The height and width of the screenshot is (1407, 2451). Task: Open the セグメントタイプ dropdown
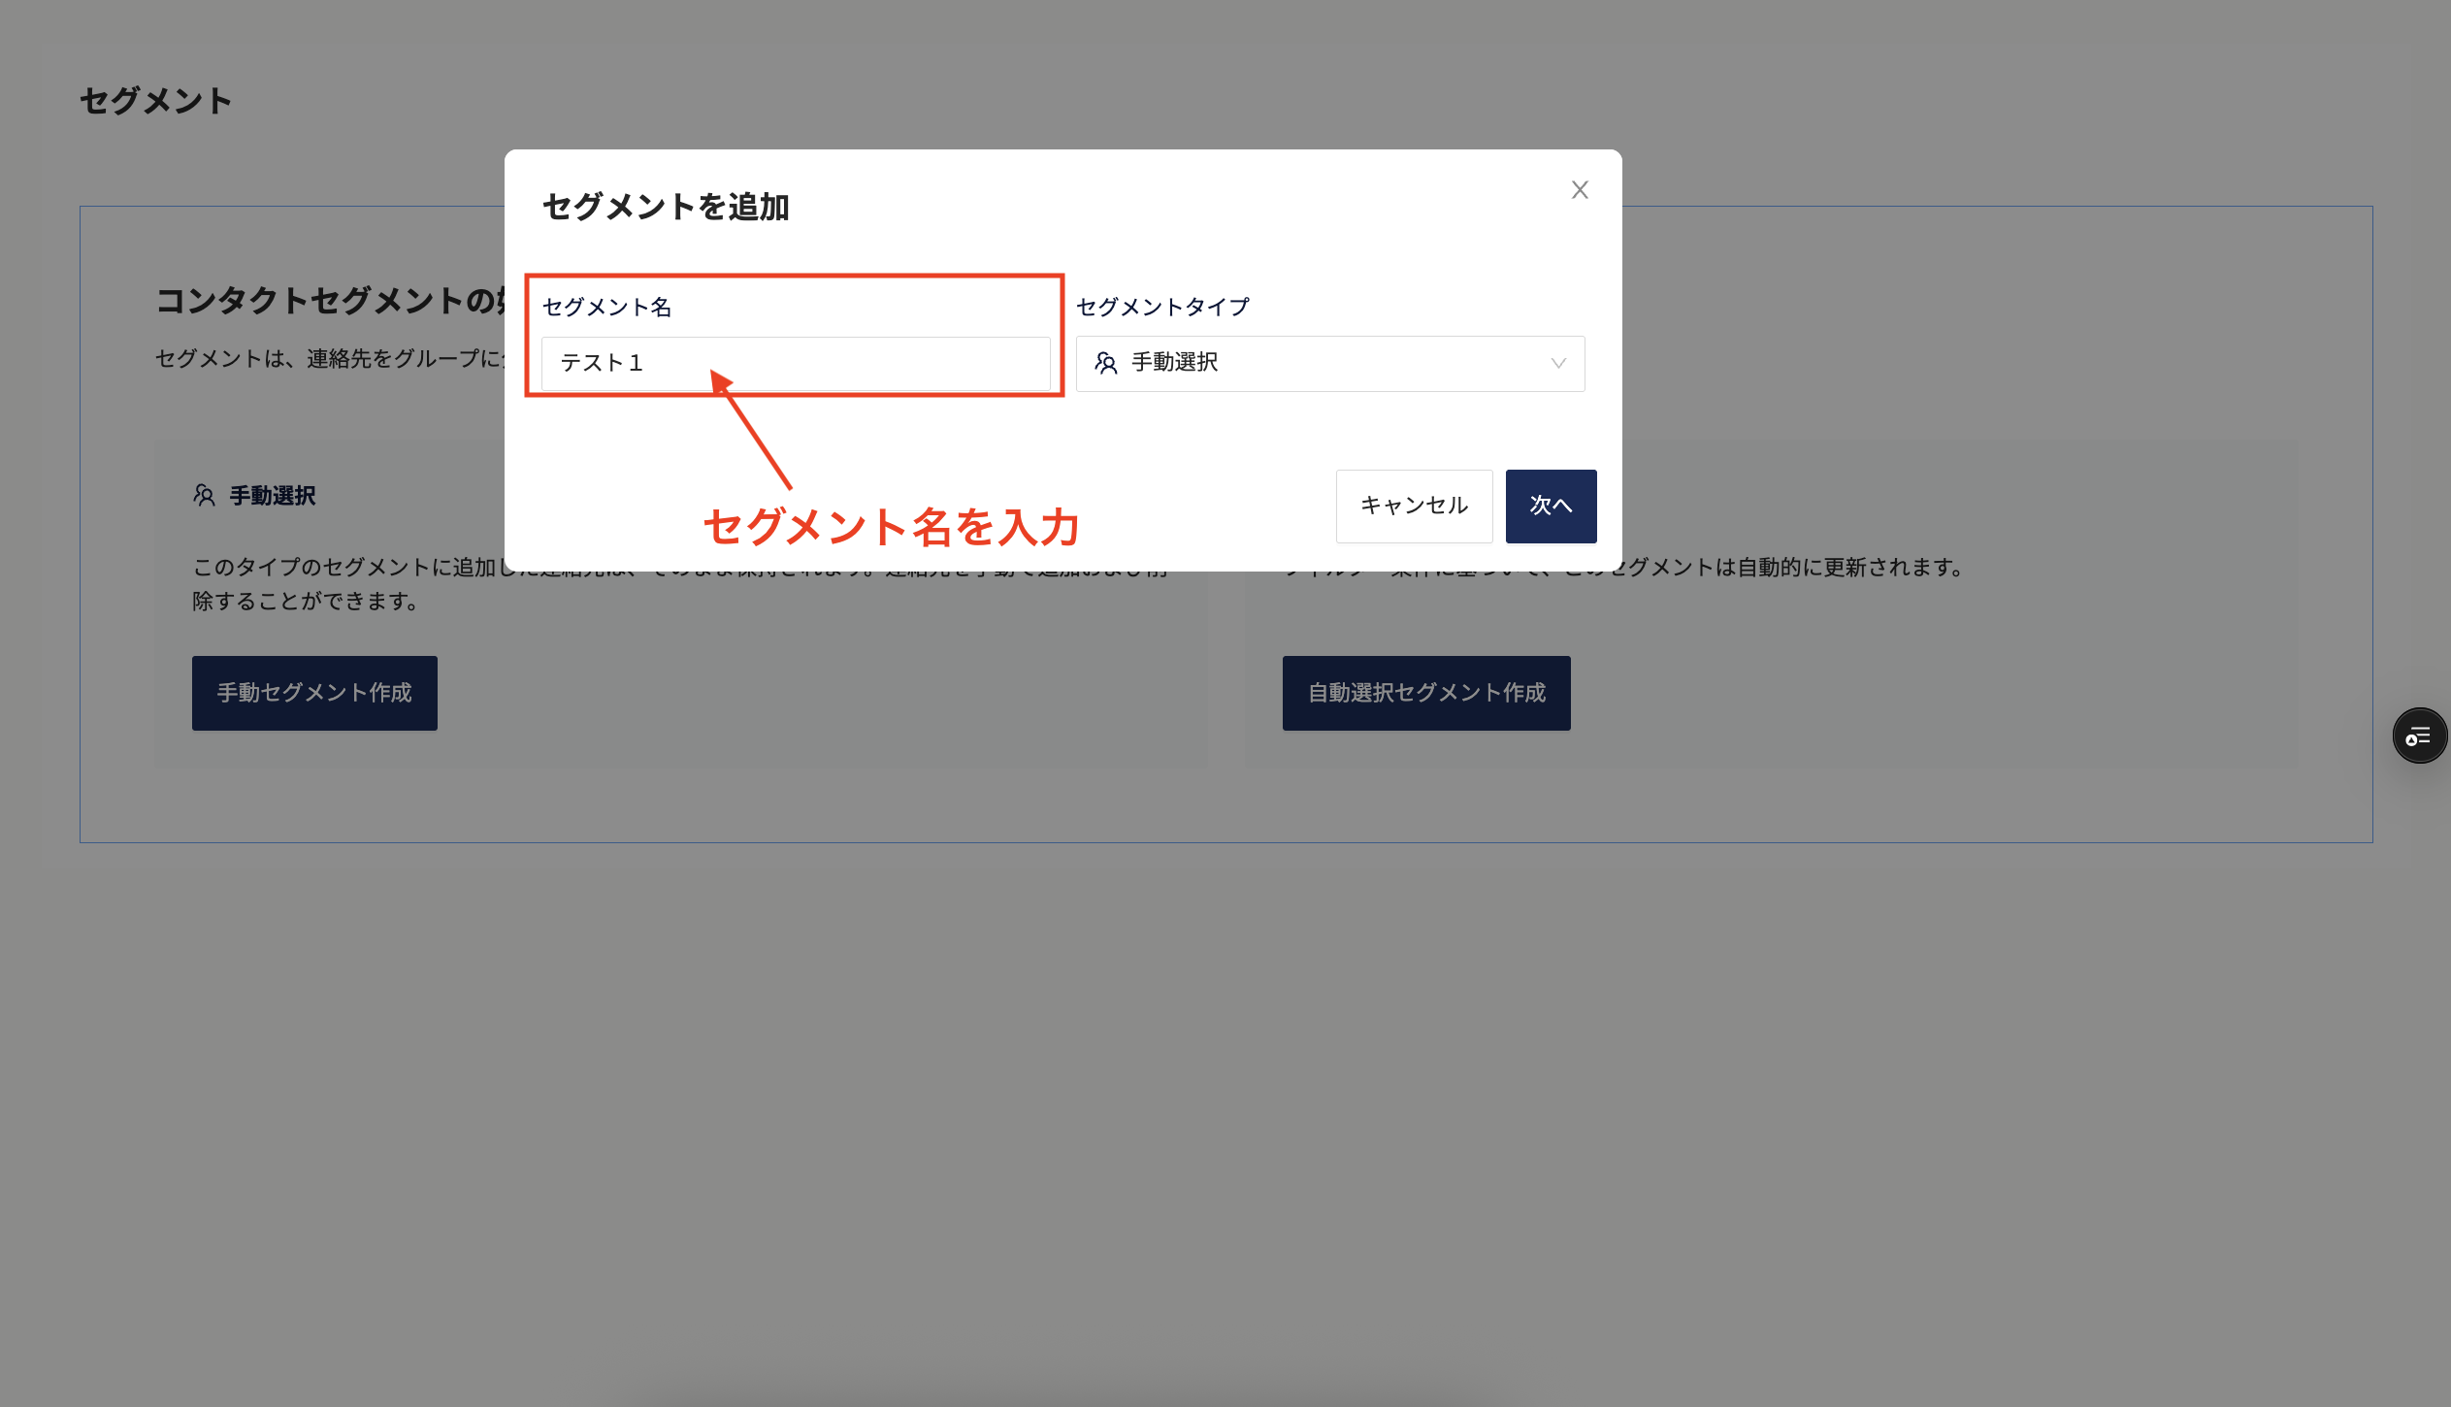coord(1330,364)
